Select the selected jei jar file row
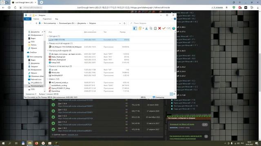 coord(89,40)
